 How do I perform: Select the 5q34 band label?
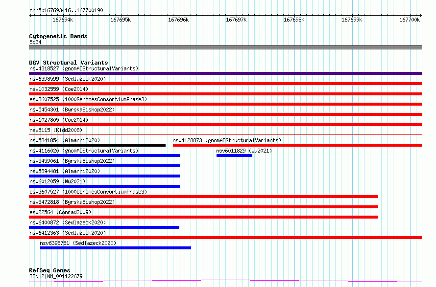pos(35,42)
